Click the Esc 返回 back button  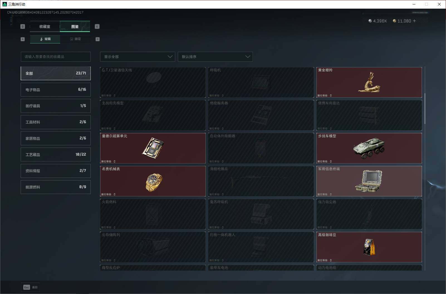tap(30, 287)
